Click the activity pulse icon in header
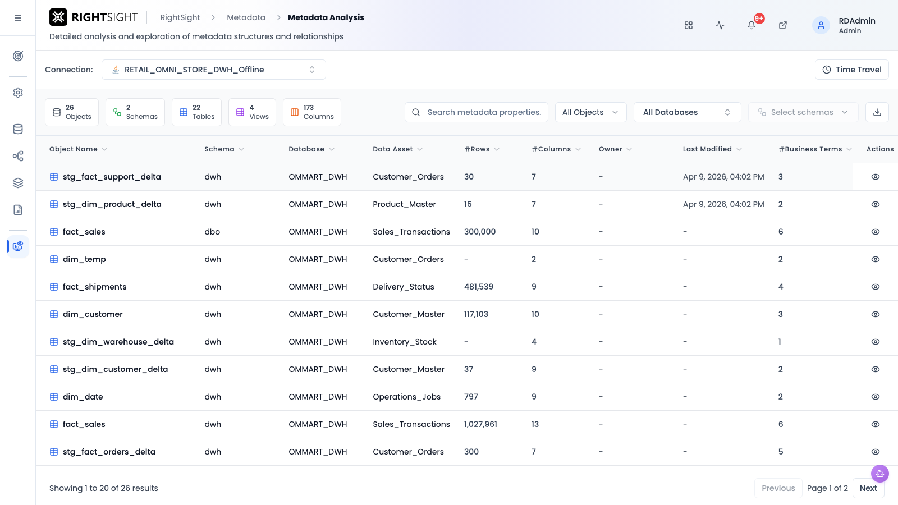This screenshot has width=898, height=505. [x=720, y=25]
